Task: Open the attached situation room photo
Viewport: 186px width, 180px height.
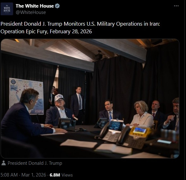Action: 90,99
